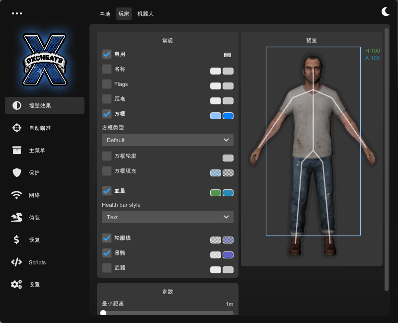The image size is (398, 323).
Task: Click second gray swatch for 武器
Action: pos(228,270)
